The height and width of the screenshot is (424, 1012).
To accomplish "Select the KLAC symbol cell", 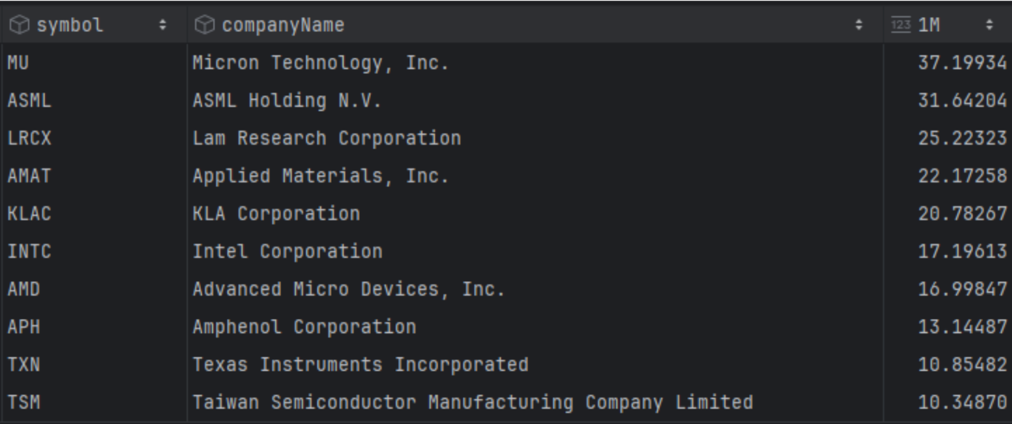I will 29,214.
